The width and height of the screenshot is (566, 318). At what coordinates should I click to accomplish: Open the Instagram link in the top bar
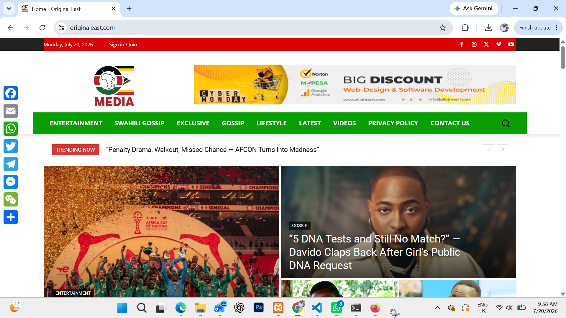tap(474, 44)
